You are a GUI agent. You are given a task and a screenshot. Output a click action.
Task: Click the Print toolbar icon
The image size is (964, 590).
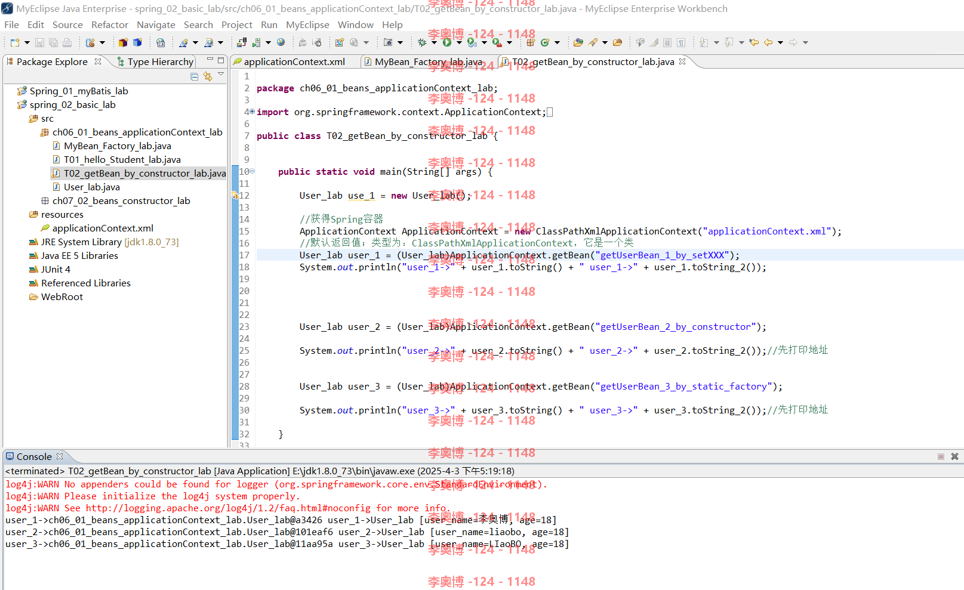(67, 42)
